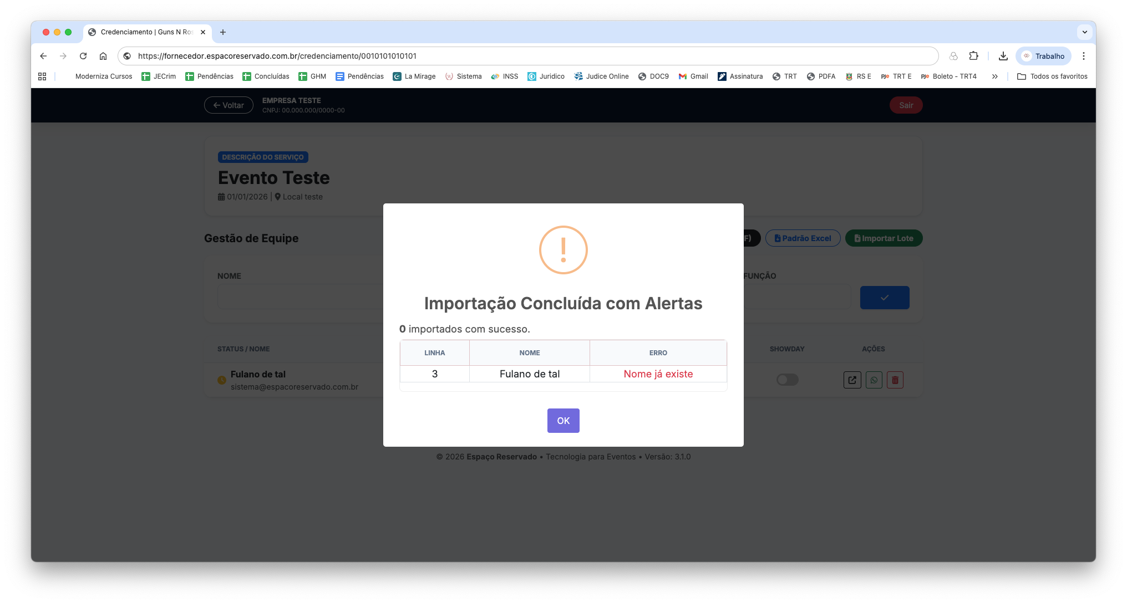Click the blue checkmark confirm button
1127x603 pixels.
click(x=884, y=298)
